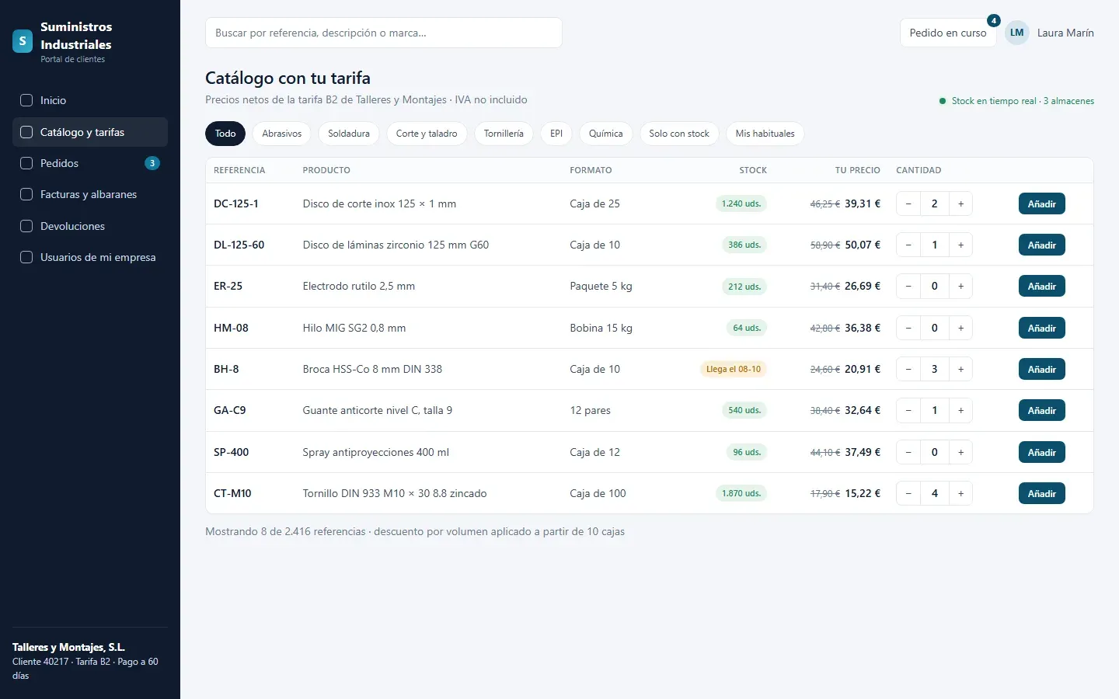The image size is (1119, 699).
Task: Open Pedidos in the sidebar
Action: click(x=90, y=163)
